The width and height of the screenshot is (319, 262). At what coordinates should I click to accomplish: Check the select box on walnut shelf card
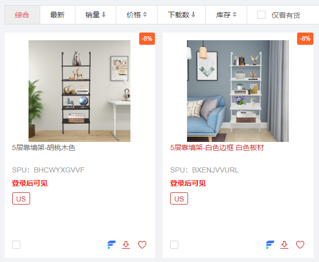click(16, 245)
